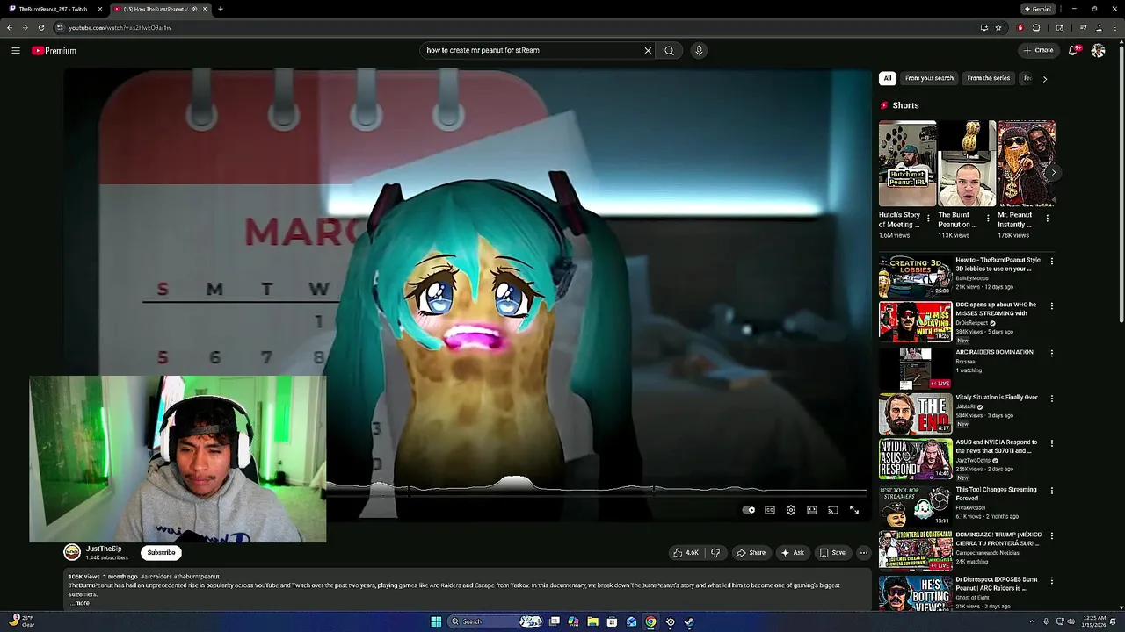Open options for ASUS and NVIDIA Respond video
Screen dimensions: 1125x632
click(x=1051, y=444)
